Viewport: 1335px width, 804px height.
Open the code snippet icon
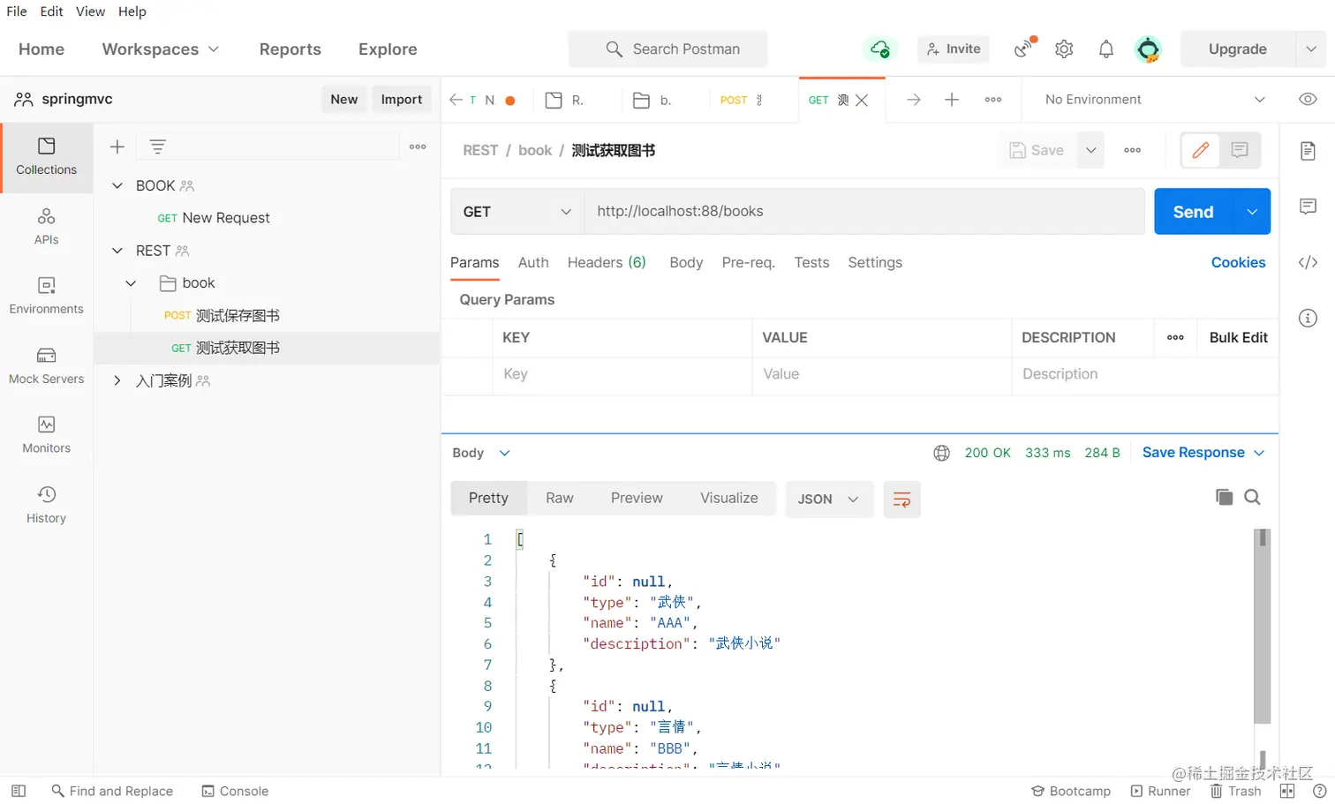click(x=1308, y=262)
